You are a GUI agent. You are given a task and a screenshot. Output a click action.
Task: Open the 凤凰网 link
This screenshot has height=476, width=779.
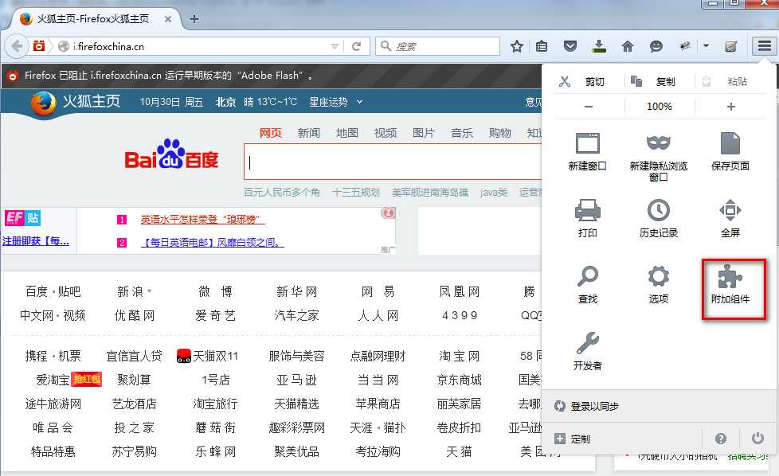459,291
